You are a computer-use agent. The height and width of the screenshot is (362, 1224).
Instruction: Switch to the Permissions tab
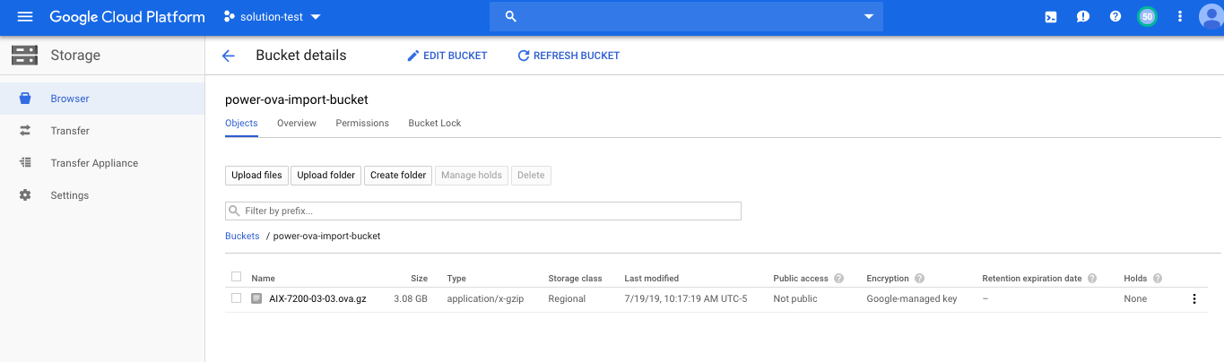362,123
